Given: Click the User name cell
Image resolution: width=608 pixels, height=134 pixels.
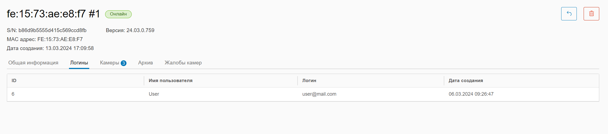Looking at the screenshot, I should [x=154, y=94].
